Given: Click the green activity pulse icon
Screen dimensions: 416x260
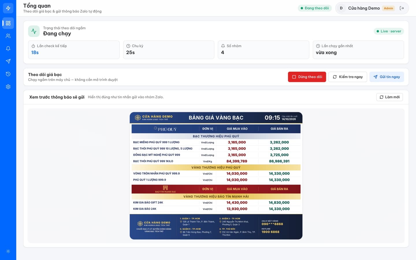Looking at the screenshot, I should (34, 31).
